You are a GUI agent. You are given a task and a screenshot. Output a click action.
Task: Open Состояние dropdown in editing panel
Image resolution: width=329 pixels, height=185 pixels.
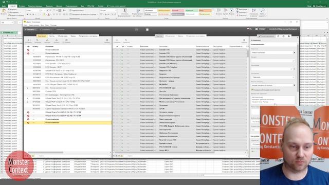273,77
